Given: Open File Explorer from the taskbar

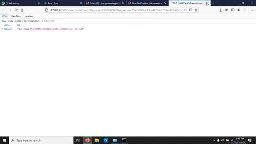Looking at the screenshot, I should [97, 140].
